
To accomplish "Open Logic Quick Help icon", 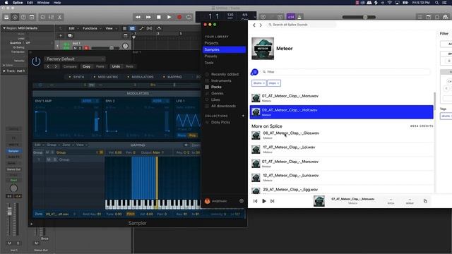I will click(x=23, y=17).
